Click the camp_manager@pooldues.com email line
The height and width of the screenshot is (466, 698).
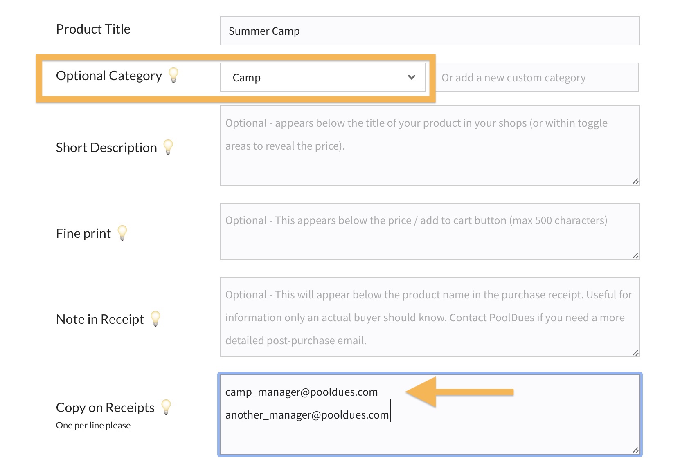[302, 392]
